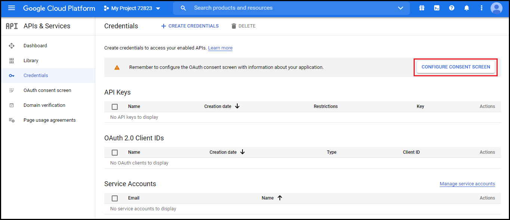
Task: Go to OAuth consent screen in sidebar
Action: point(47,90)
